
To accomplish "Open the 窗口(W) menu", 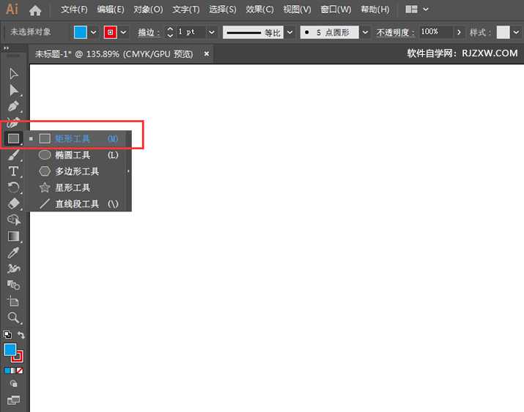I will (336, 10).
